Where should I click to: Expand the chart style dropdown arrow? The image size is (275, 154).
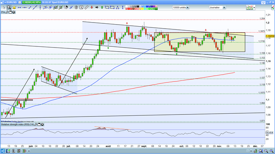pos(254,8)
